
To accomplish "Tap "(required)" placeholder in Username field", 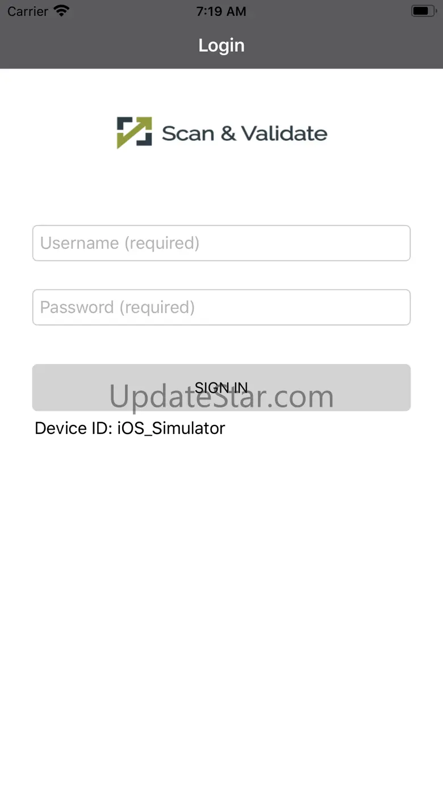I will click(162, 243).
